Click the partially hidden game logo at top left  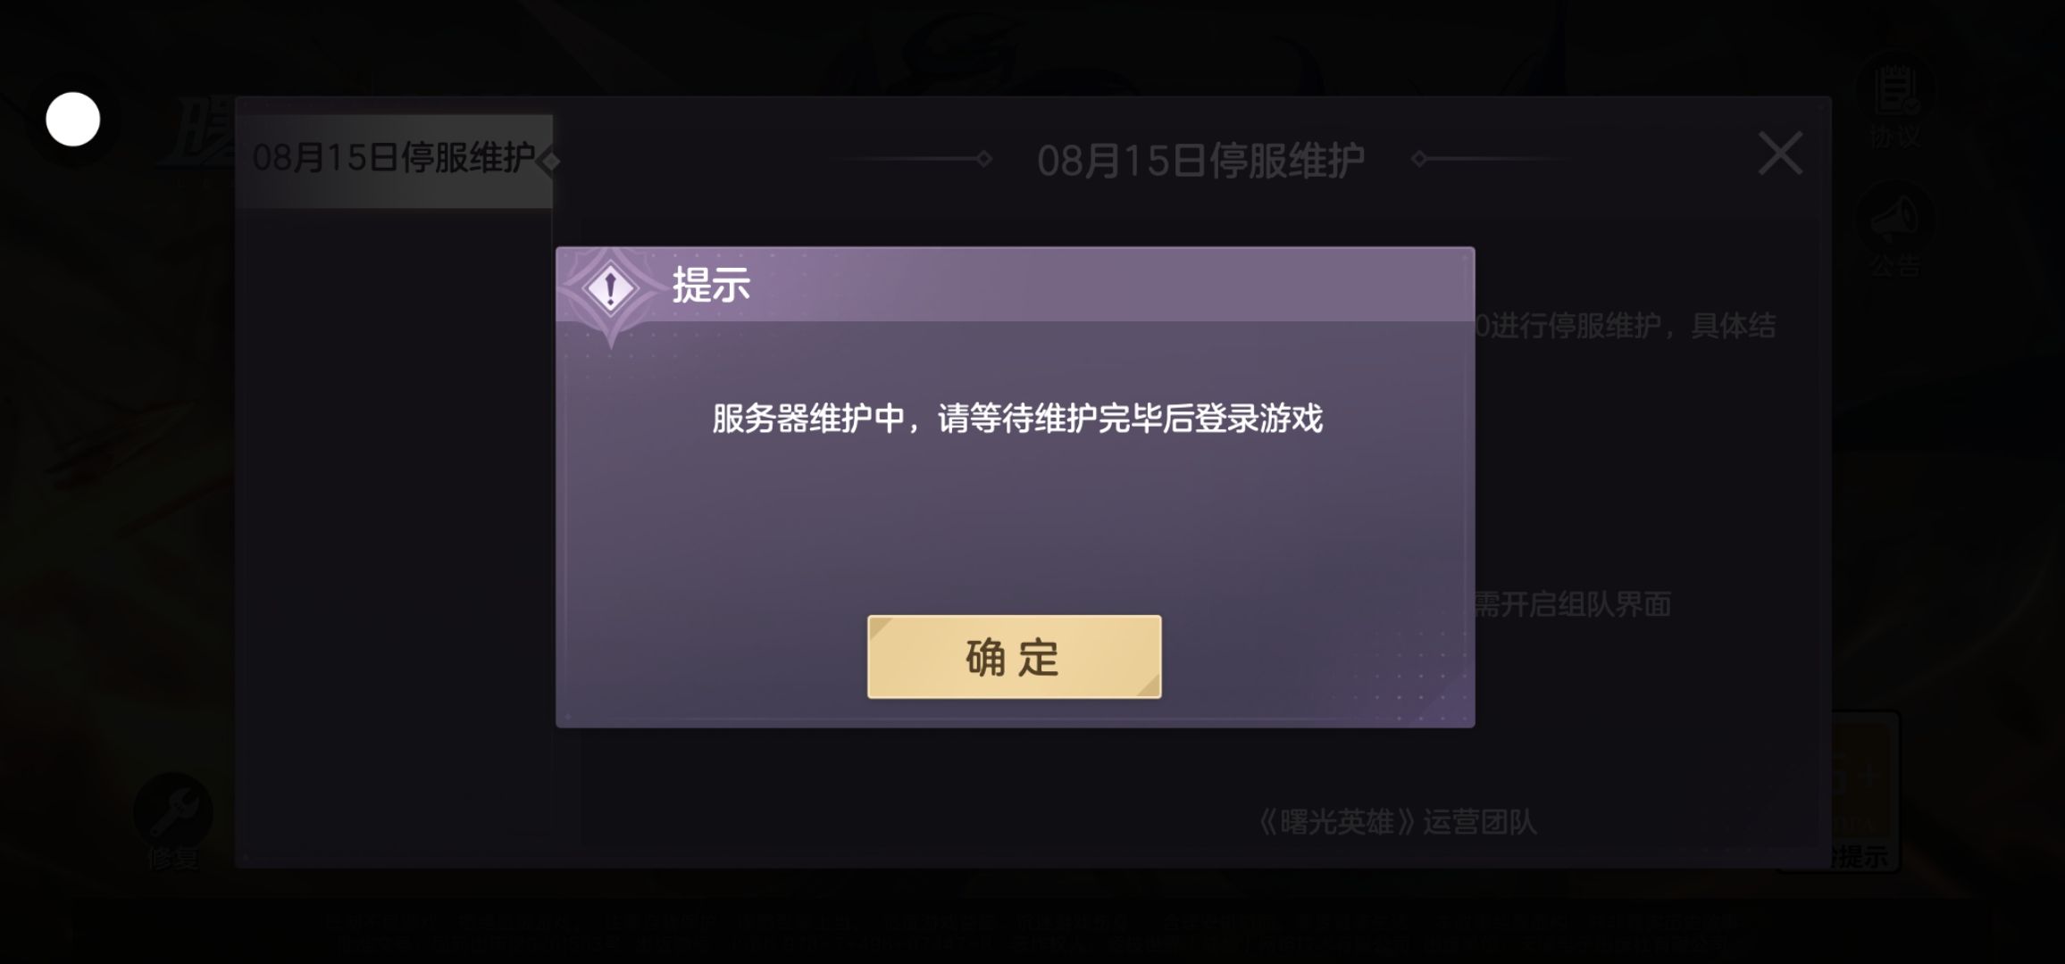[x=196, y=134]
